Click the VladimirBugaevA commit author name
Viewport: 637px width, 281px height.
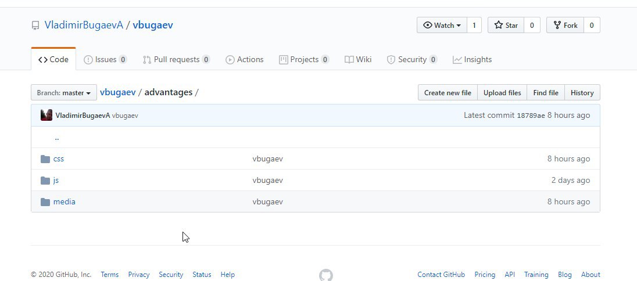pyautogui.click(x=83, y=116)
